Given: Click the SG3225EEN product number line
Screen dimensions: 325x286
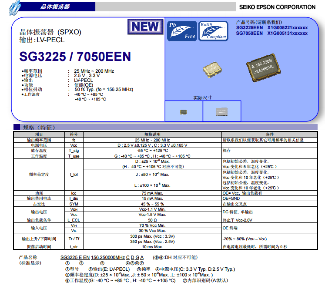Looking at the screenshot, I should point(271,27).
